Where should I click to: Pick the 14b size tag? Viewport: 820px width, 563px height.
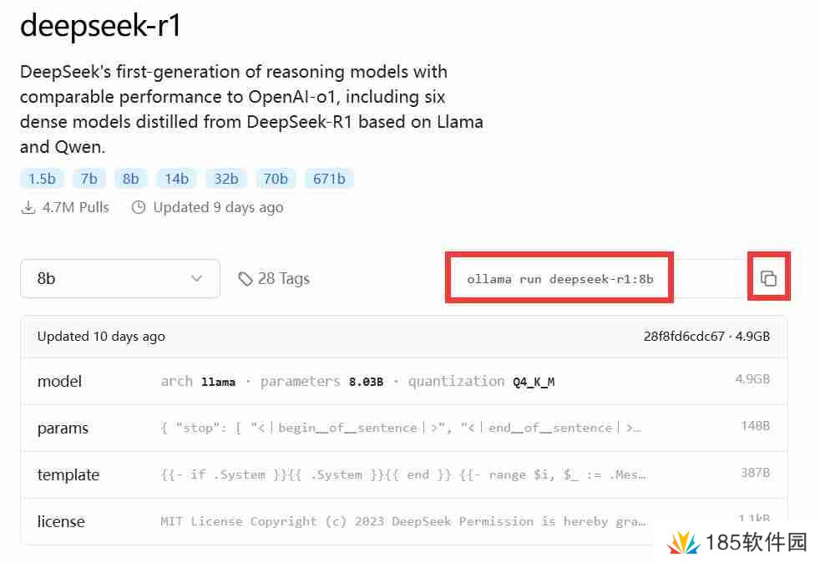pos(176,179)
